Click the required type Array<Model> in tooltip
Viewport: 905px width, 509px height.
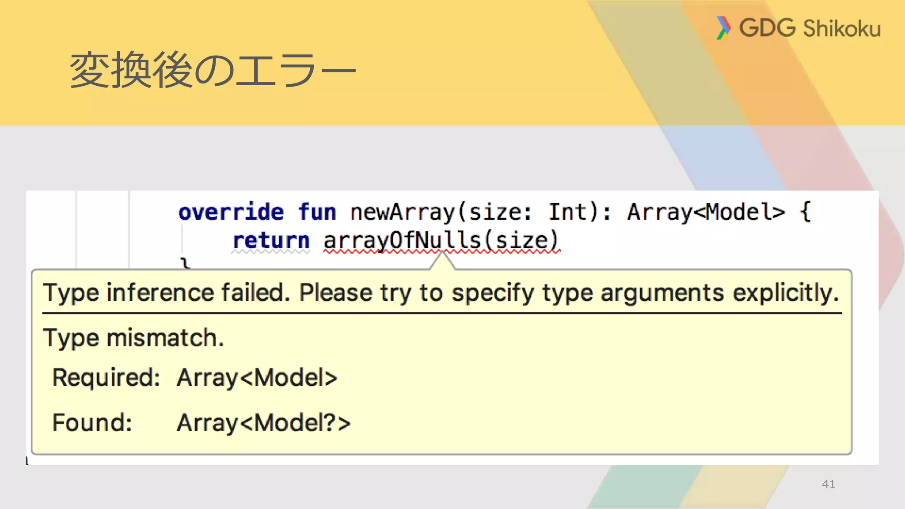pyautogui.click(x=257, y=378)
